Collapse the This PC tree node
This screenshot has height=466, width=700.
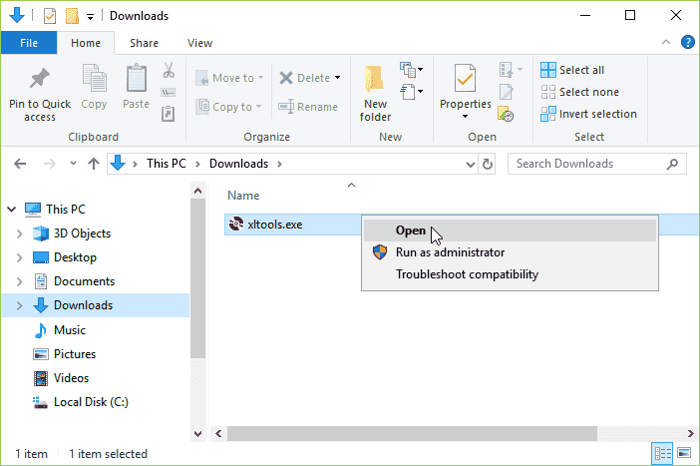point(12,210)
